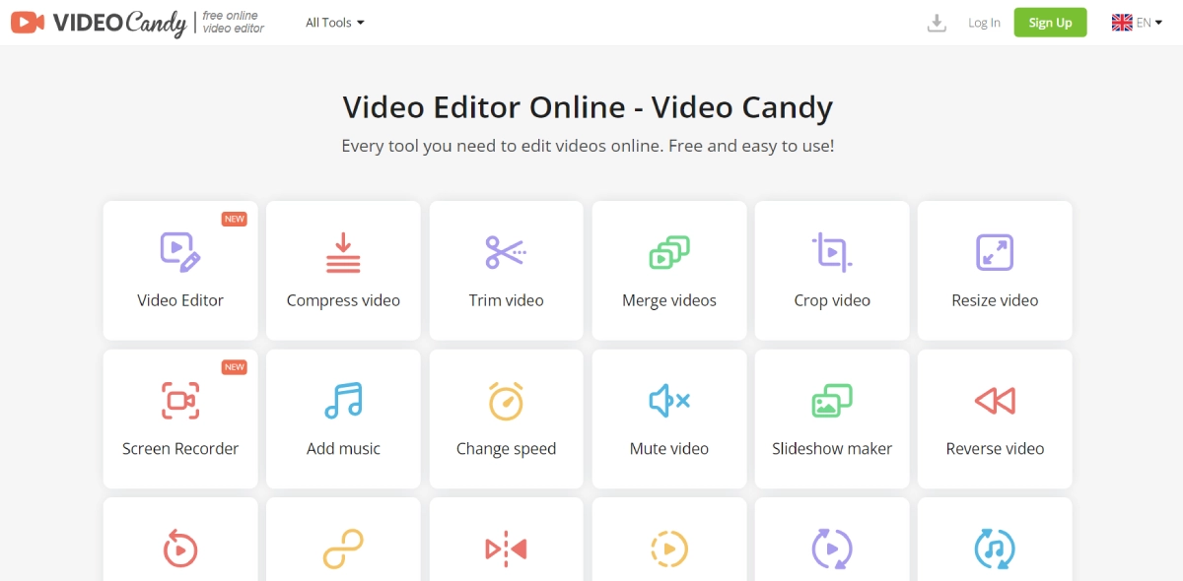The width and height of the screenshot is (1183, 581).
Task: Select the Compress video icon
Action: [343, 252]
